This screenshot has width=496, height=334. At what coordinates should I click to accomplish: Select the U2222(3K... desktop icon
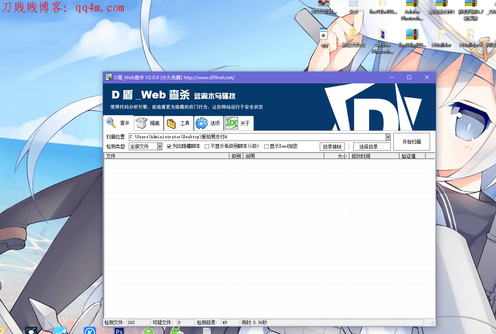pyautogui.click(x=324, y=7)
